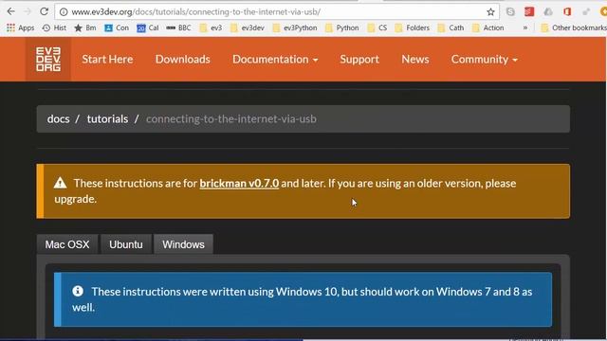Open the Bm starred bookmark
This screenshot has width=607, height=341.
85,27
